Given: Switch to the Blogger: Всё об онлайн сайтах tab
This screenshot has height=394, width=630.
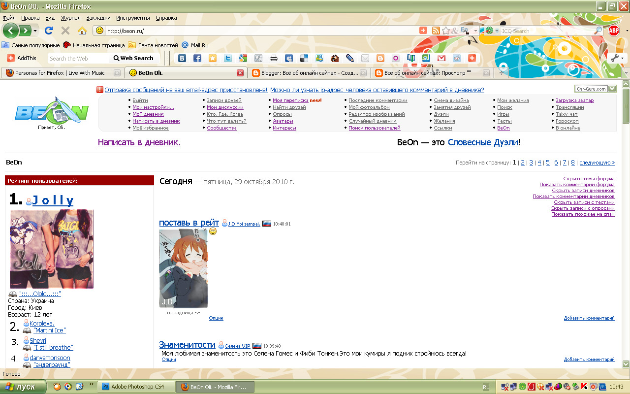Looking at the screenshot, I should pos(309,73).
